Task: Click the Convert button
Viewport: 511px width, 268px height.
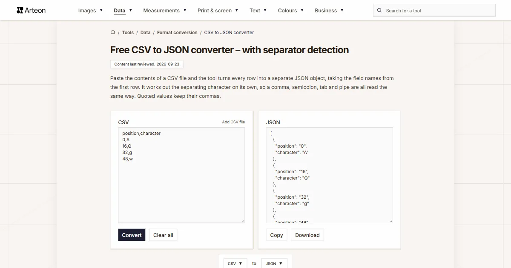Action: pos(132,235)
